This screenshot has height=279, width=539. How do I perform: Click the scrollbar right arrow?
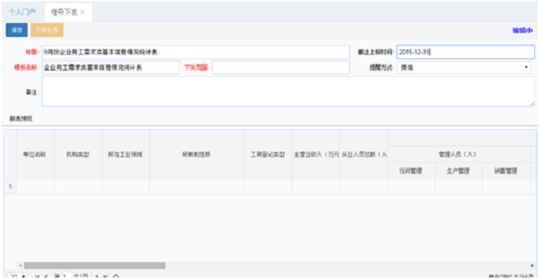[532, 265]
